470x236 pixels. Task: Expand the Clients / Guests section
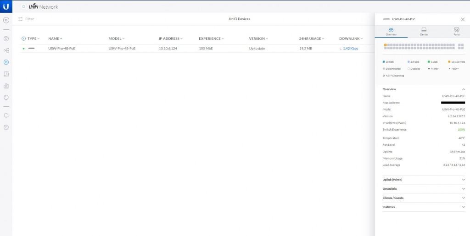[x=424, y=198]
